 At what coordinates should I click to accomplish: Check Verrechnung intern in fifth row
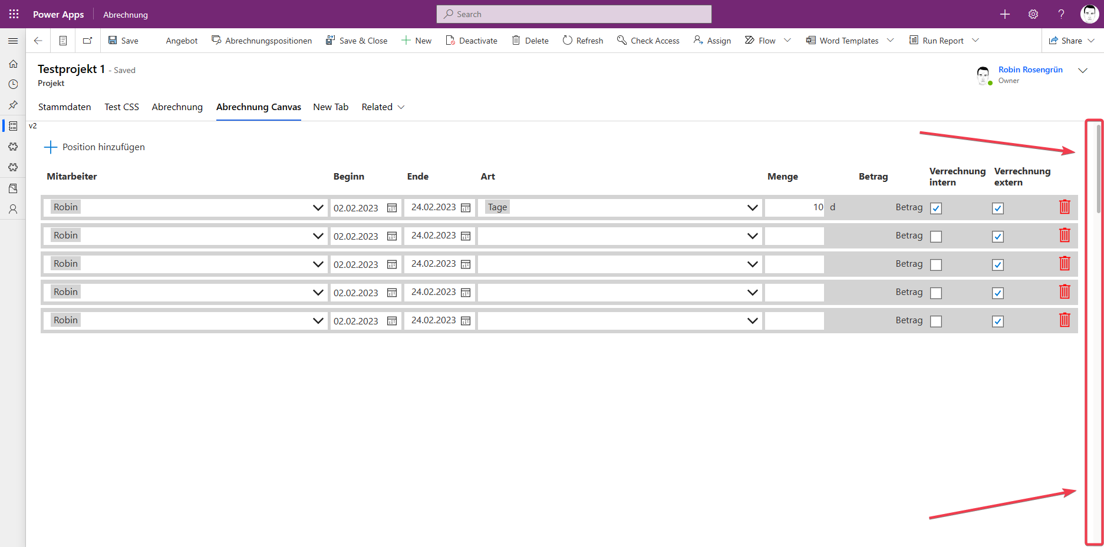coord(936,321)
